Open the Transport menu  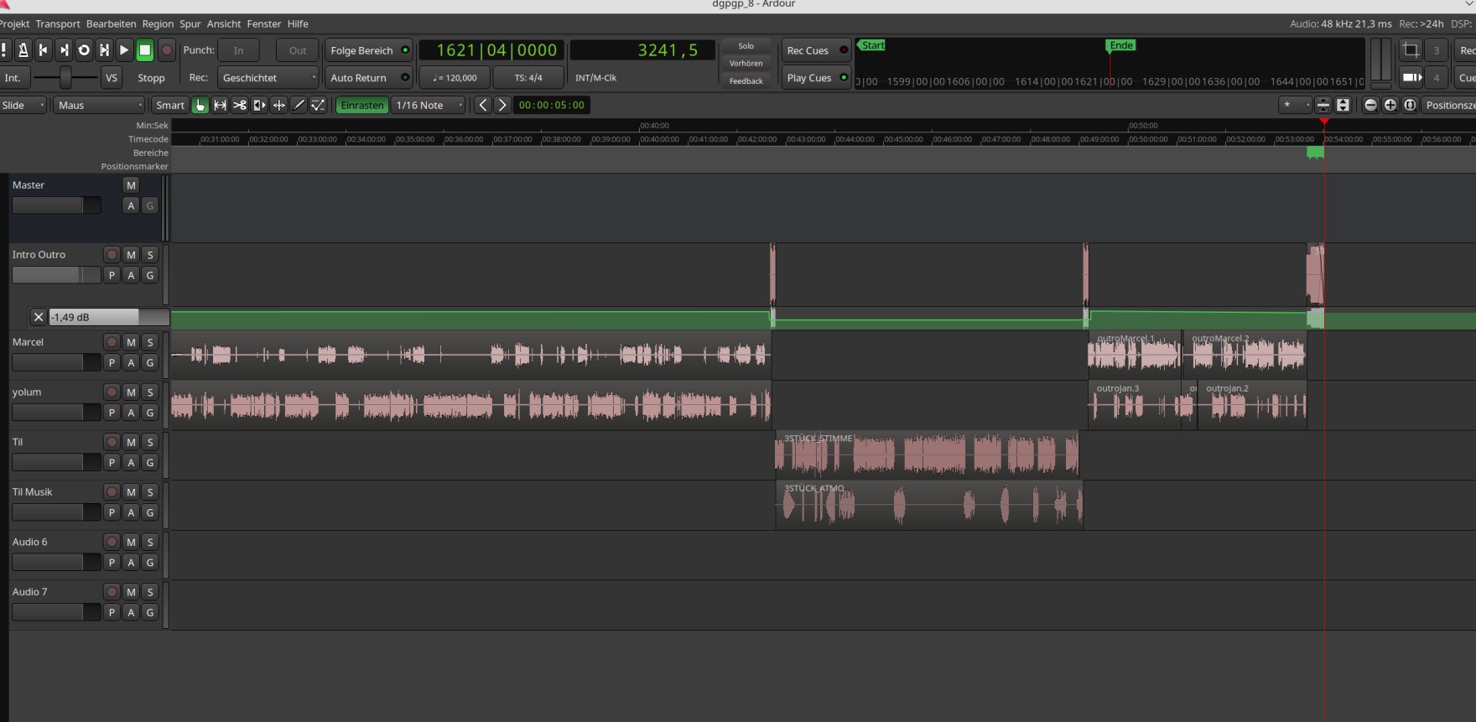(x=58, y=23)
